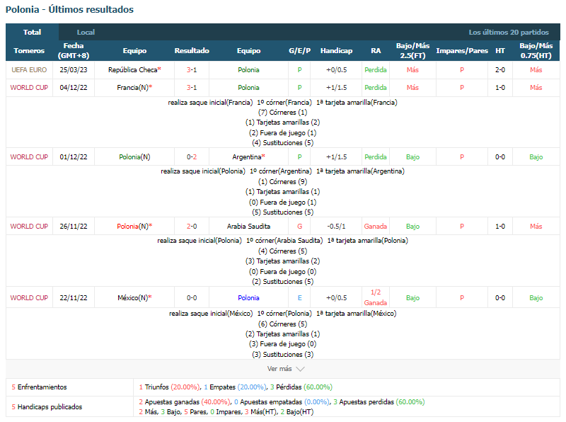566x422 pixels.
Task: Click '1º córner(Arabia Saudita)' text
Action: 284,240
